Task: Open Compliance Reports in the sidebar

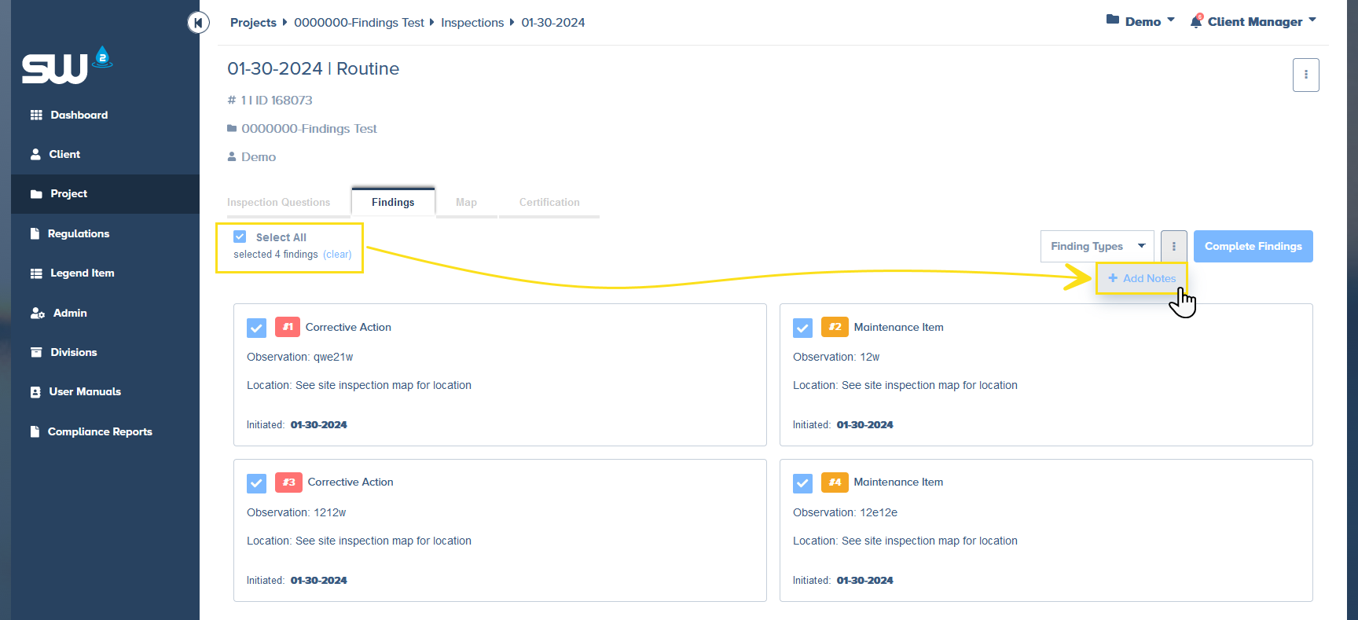Action: (x=99, y=431)
